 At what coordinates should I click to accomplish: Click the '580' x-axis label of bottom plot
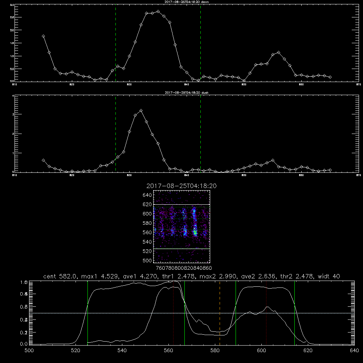[215, 351]
